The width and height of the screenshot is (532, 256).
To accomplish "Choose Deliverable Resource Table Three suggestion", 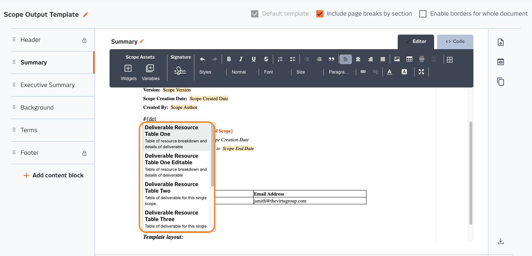I will click(176, 219).
